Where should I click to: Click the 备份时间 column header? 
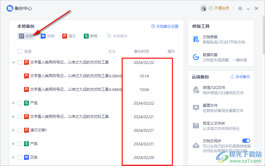pyautogui.click(x=141, y=51)
